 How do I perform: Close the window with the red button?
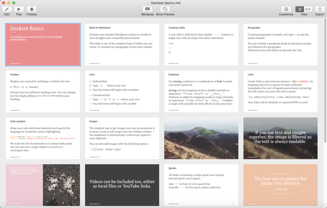tap(4, 3)
